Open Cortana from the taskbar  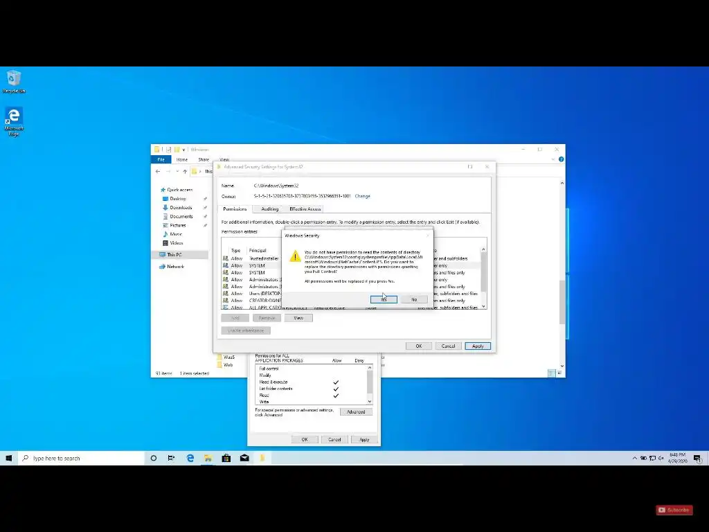point(153,459)
